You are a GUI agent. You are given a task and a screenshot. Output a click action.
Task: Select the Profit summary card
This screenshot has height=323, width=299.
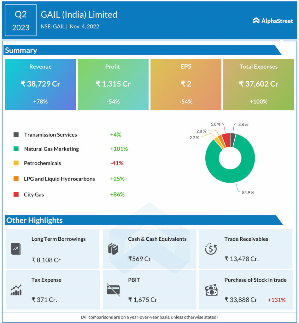113,84
